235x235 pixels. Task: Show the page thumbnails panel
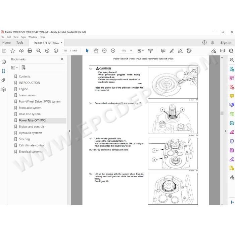(x=4, y=62)
